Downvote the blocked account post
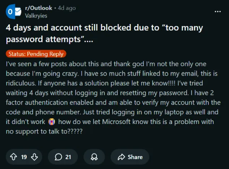 tap(35, 157)
